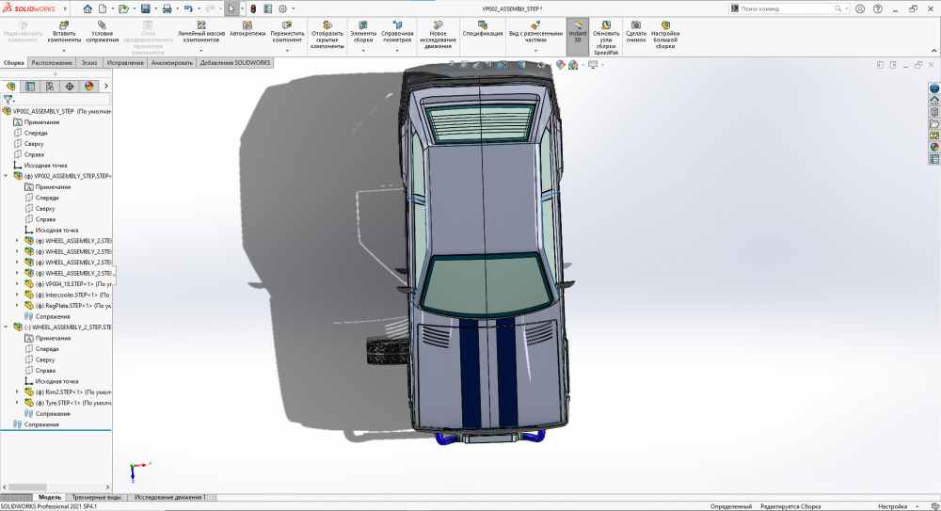Click the Print icon in the top toolbar
The height and width of the screenshot is (511, 941).
click(167, 8)
